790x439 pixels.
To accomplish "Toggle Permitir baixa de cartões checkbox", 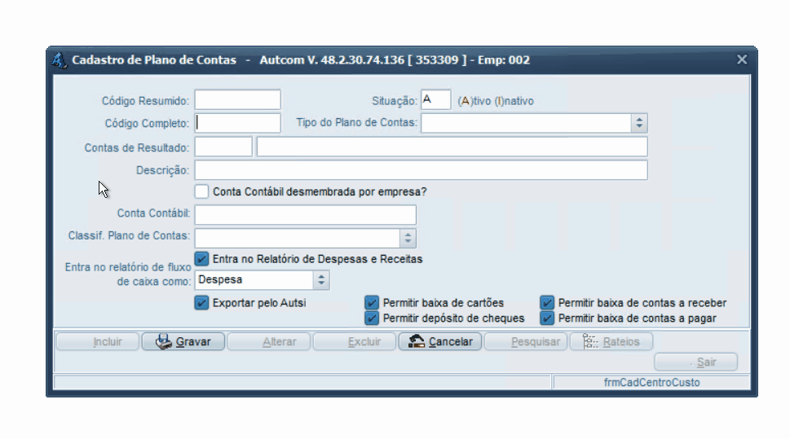I will [372, 302].
